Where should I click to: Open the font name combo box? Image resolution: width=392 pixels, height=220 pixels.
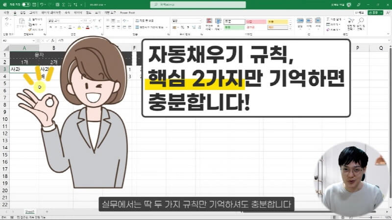[x=65, y=21]
